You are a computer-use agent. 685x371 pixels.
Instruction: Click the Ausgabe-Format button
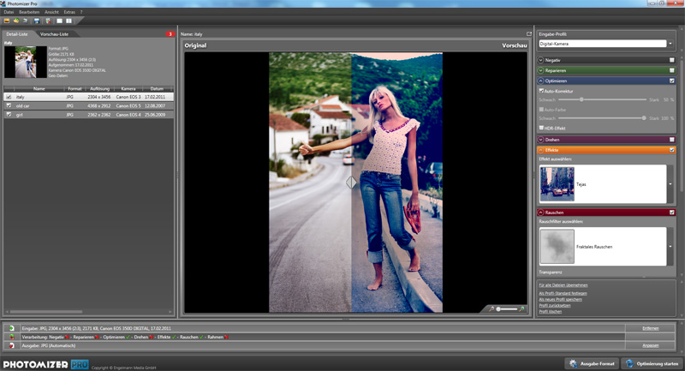click(x=592, y=363)
